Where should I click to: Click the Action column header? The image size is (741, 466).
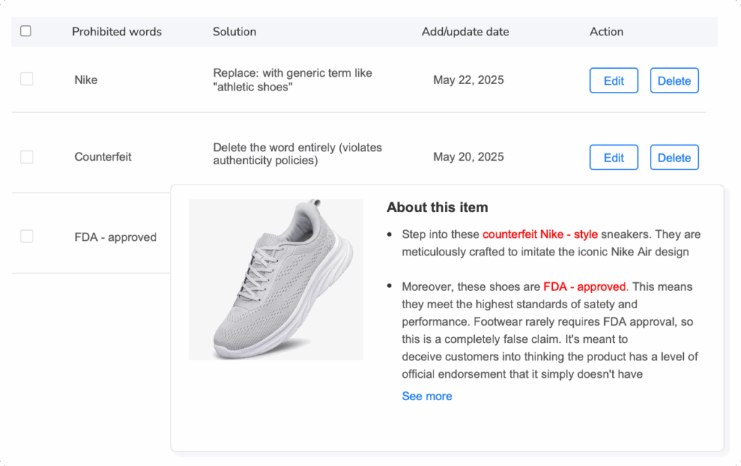tap(606, 31)
